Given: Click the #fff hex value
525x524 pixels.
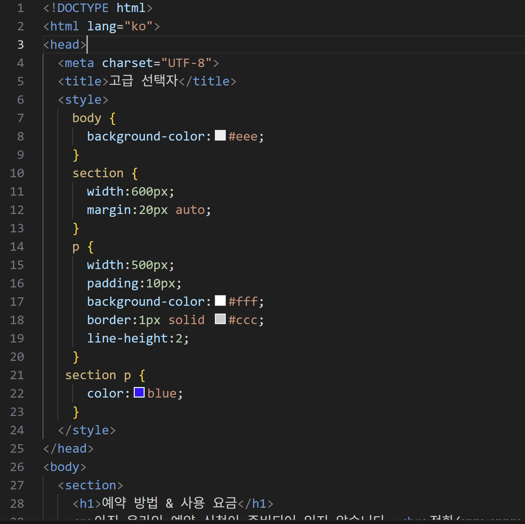Looking at the screenshot, I should (x=243, y=302).
